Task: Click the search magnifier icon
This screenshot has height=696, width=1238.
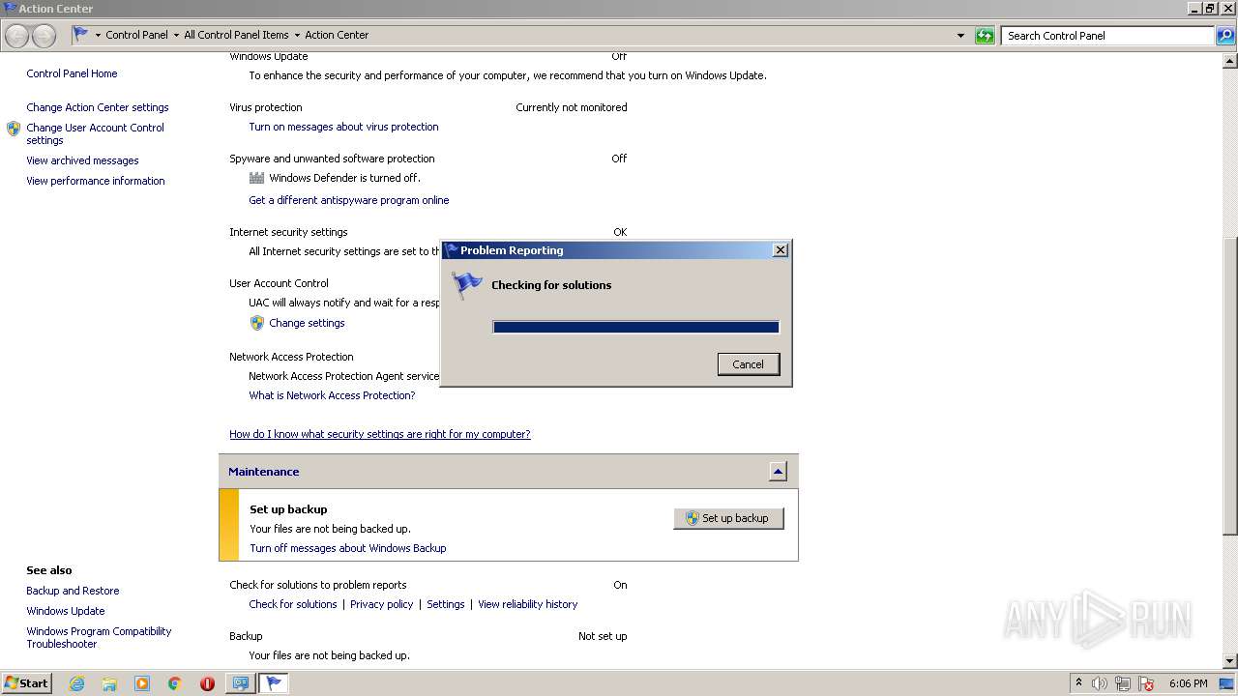Action: point(1225,36)
